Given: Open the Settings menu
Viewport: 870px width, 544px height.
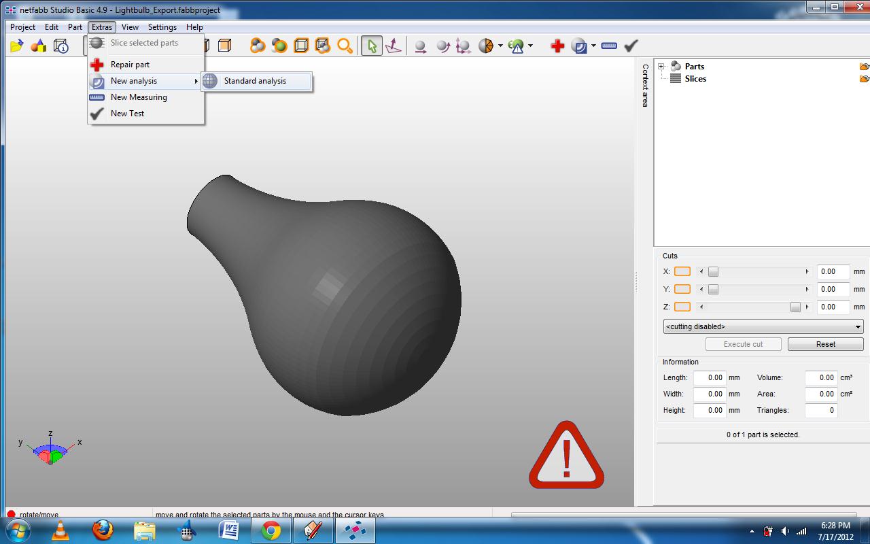Looking at the screenshot, I should tap(162, 27).
